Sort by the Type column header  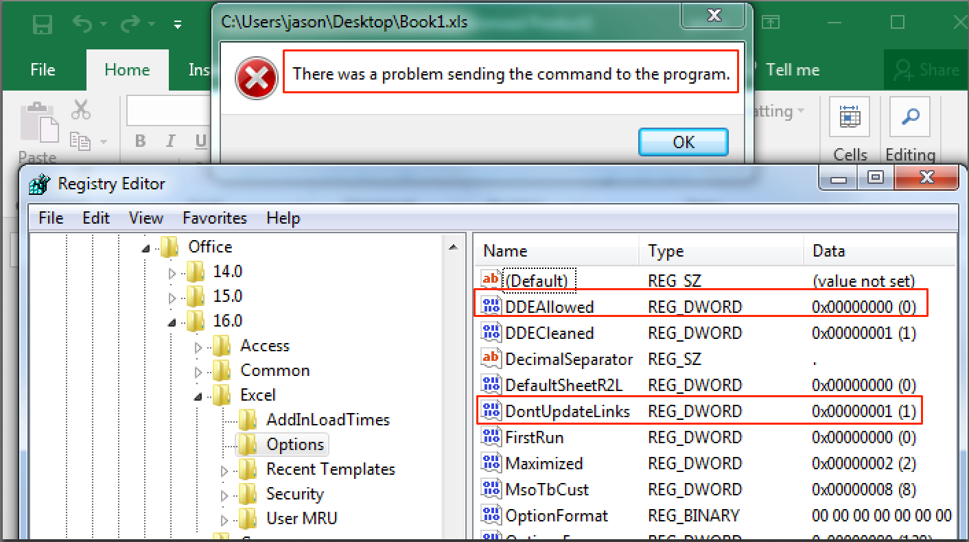tap(721, 251)
